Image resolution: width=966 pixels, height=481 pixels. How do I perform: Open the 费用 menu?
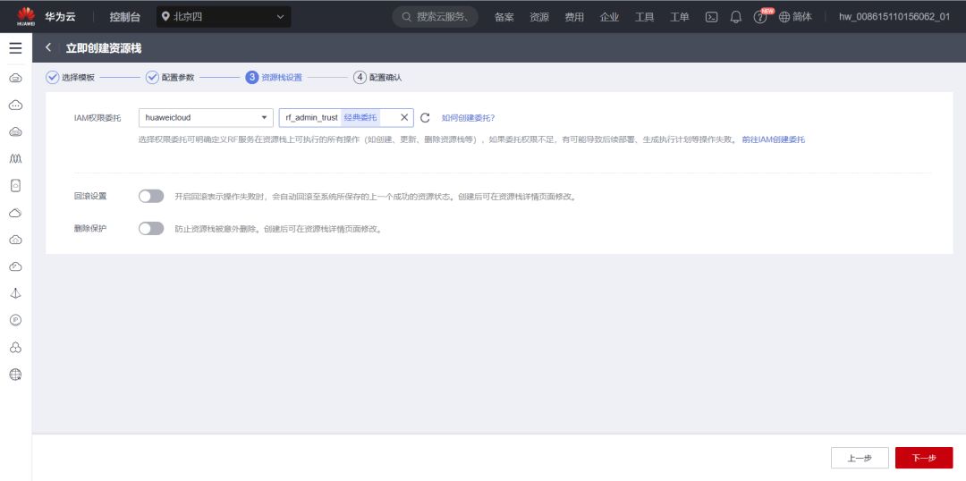[574, 17]
